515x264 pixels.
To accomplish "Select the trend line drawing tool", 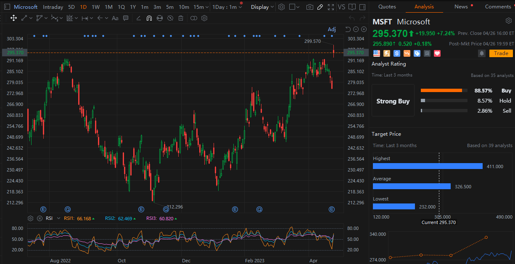I will coord(24,18).
